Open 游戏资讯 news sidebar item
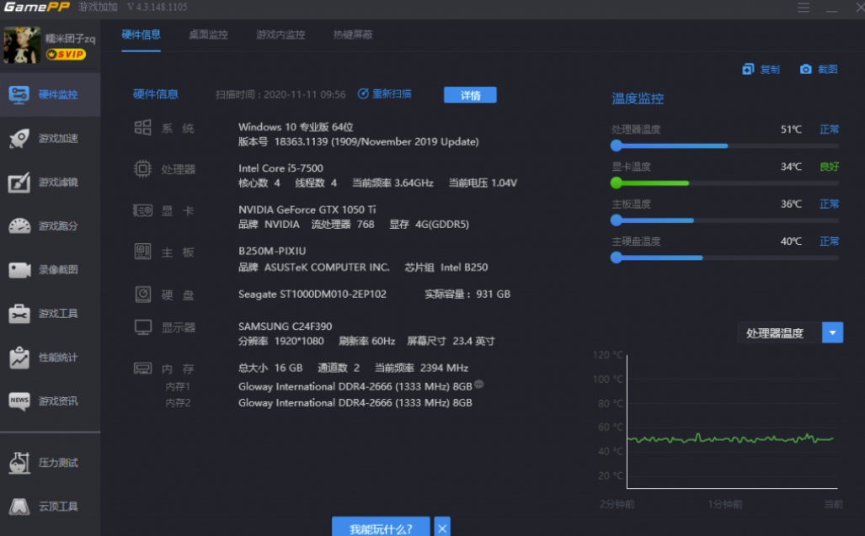Viewport: 865px width, 536px height. 51,401
